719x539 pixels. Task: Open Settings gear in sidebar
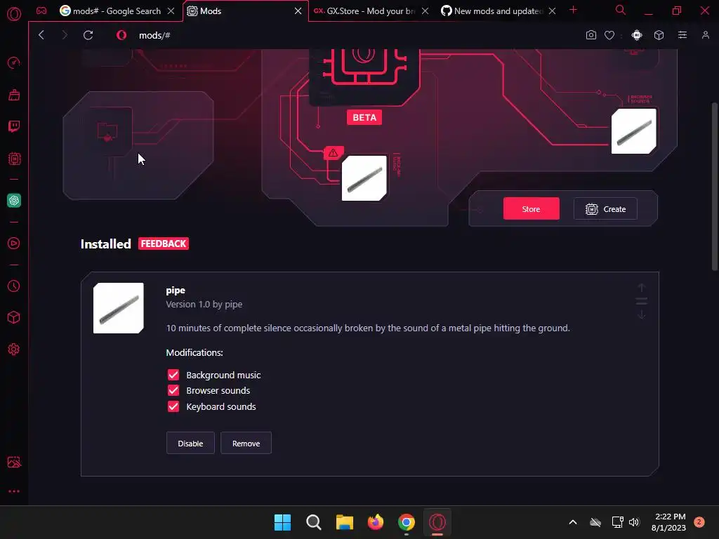[x=14, y=350]
